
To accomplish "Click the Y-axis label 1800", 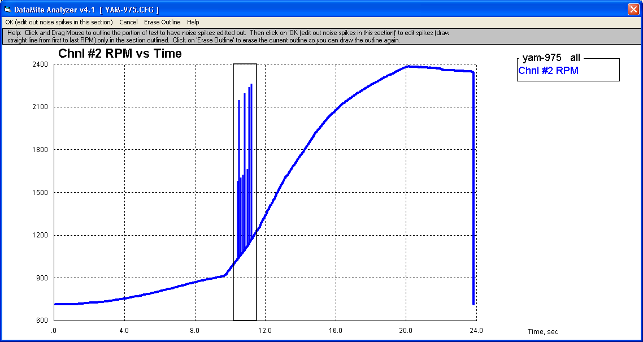I will coord(40,150).
